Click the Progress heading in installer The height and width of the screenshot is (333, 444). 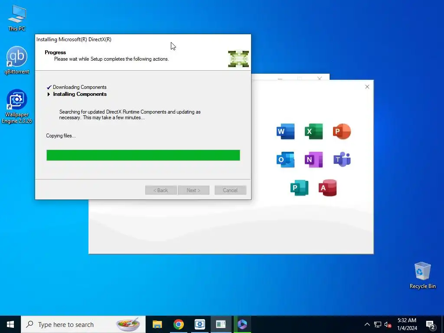(55, 52)
